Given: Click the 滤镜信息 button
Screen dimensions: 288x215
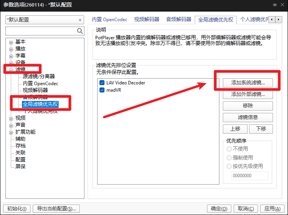Looking at the screenshot, I should point(248,117).
